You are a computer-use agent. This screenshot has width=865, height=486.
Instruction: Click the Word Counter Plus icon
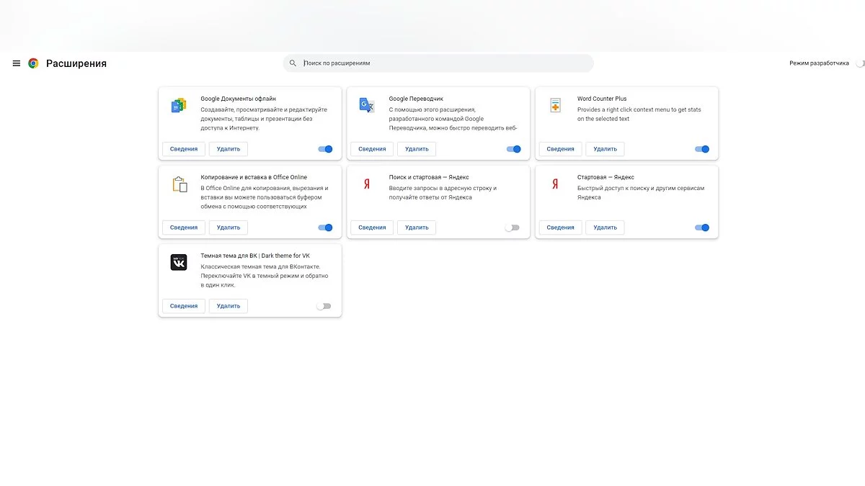pos(555,105)
